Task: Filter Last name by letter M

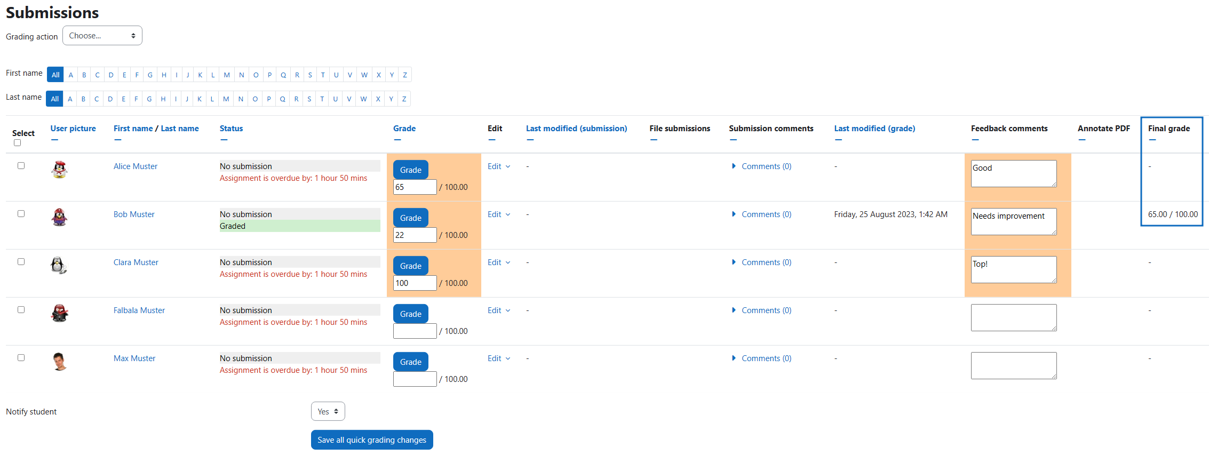Action: (x=226, y=99)
